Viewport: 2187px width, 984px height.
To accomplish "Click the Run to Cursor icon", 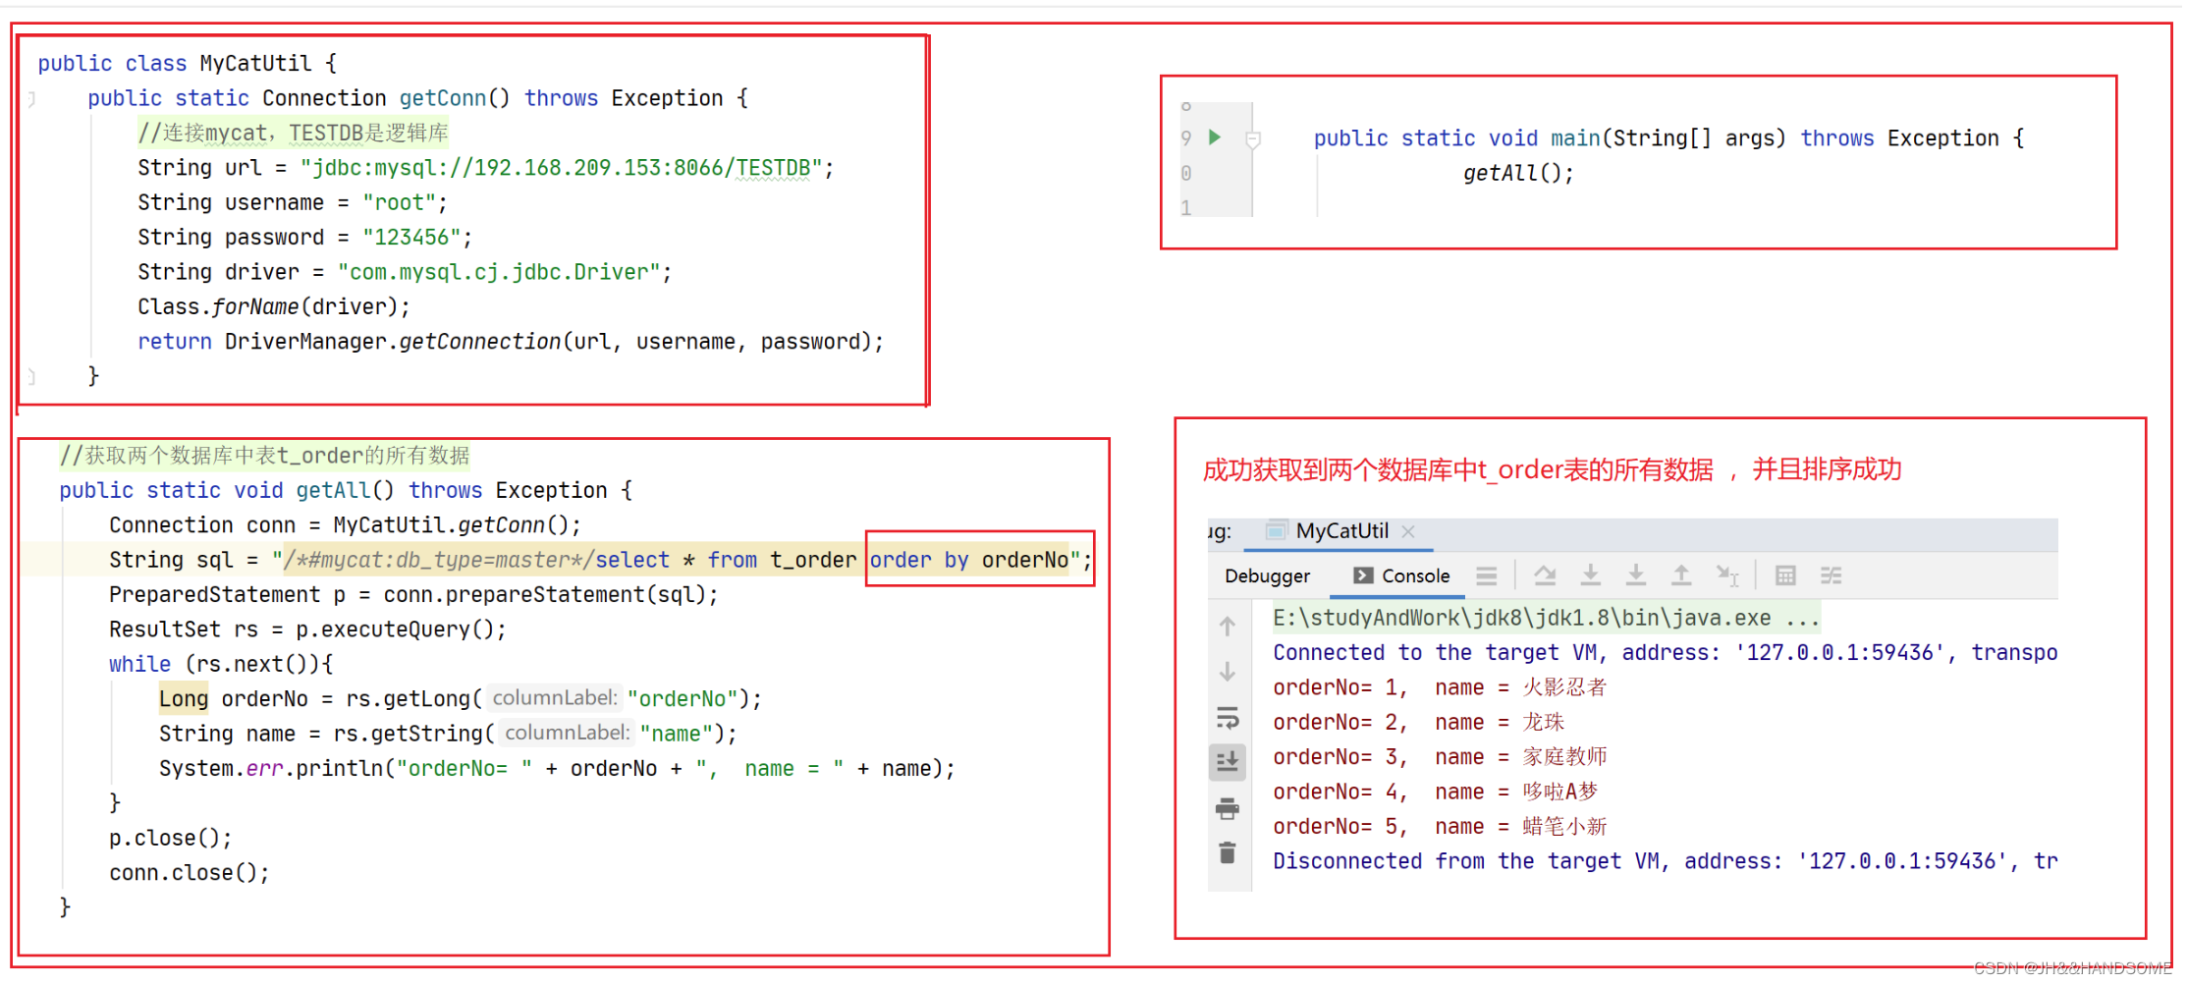I will click(1727, 575).
